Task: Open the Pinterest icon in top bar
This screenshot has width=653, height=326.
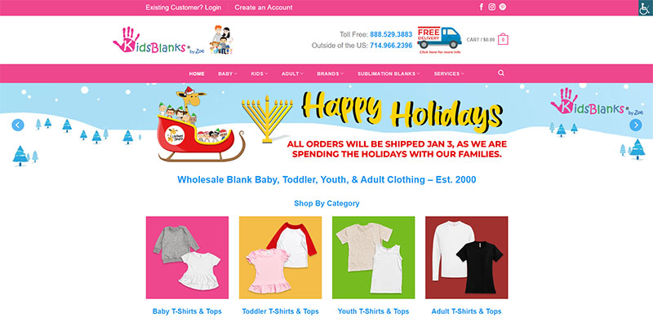Action: [503, 7]
